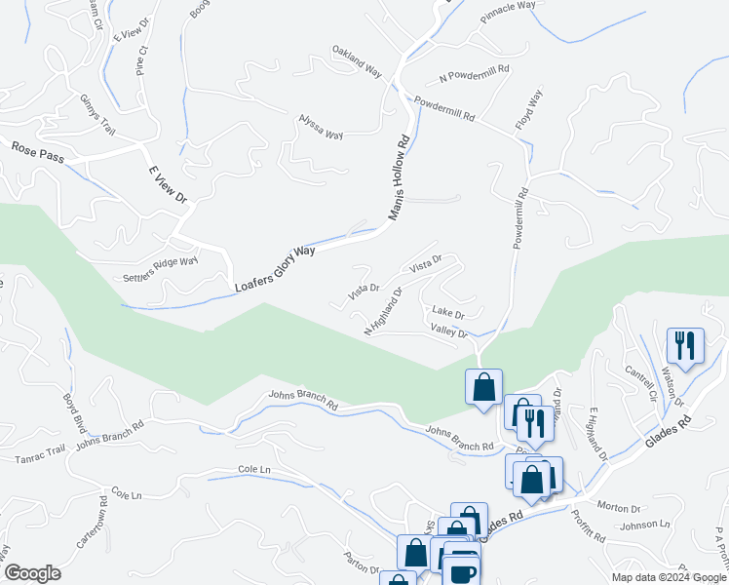
Task: Select the Morton Dr label
Action: point(619,507)
